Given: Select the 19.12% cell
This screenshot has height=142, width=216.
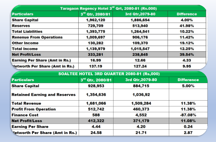Looking at the screenshot, I should (187, 43).
